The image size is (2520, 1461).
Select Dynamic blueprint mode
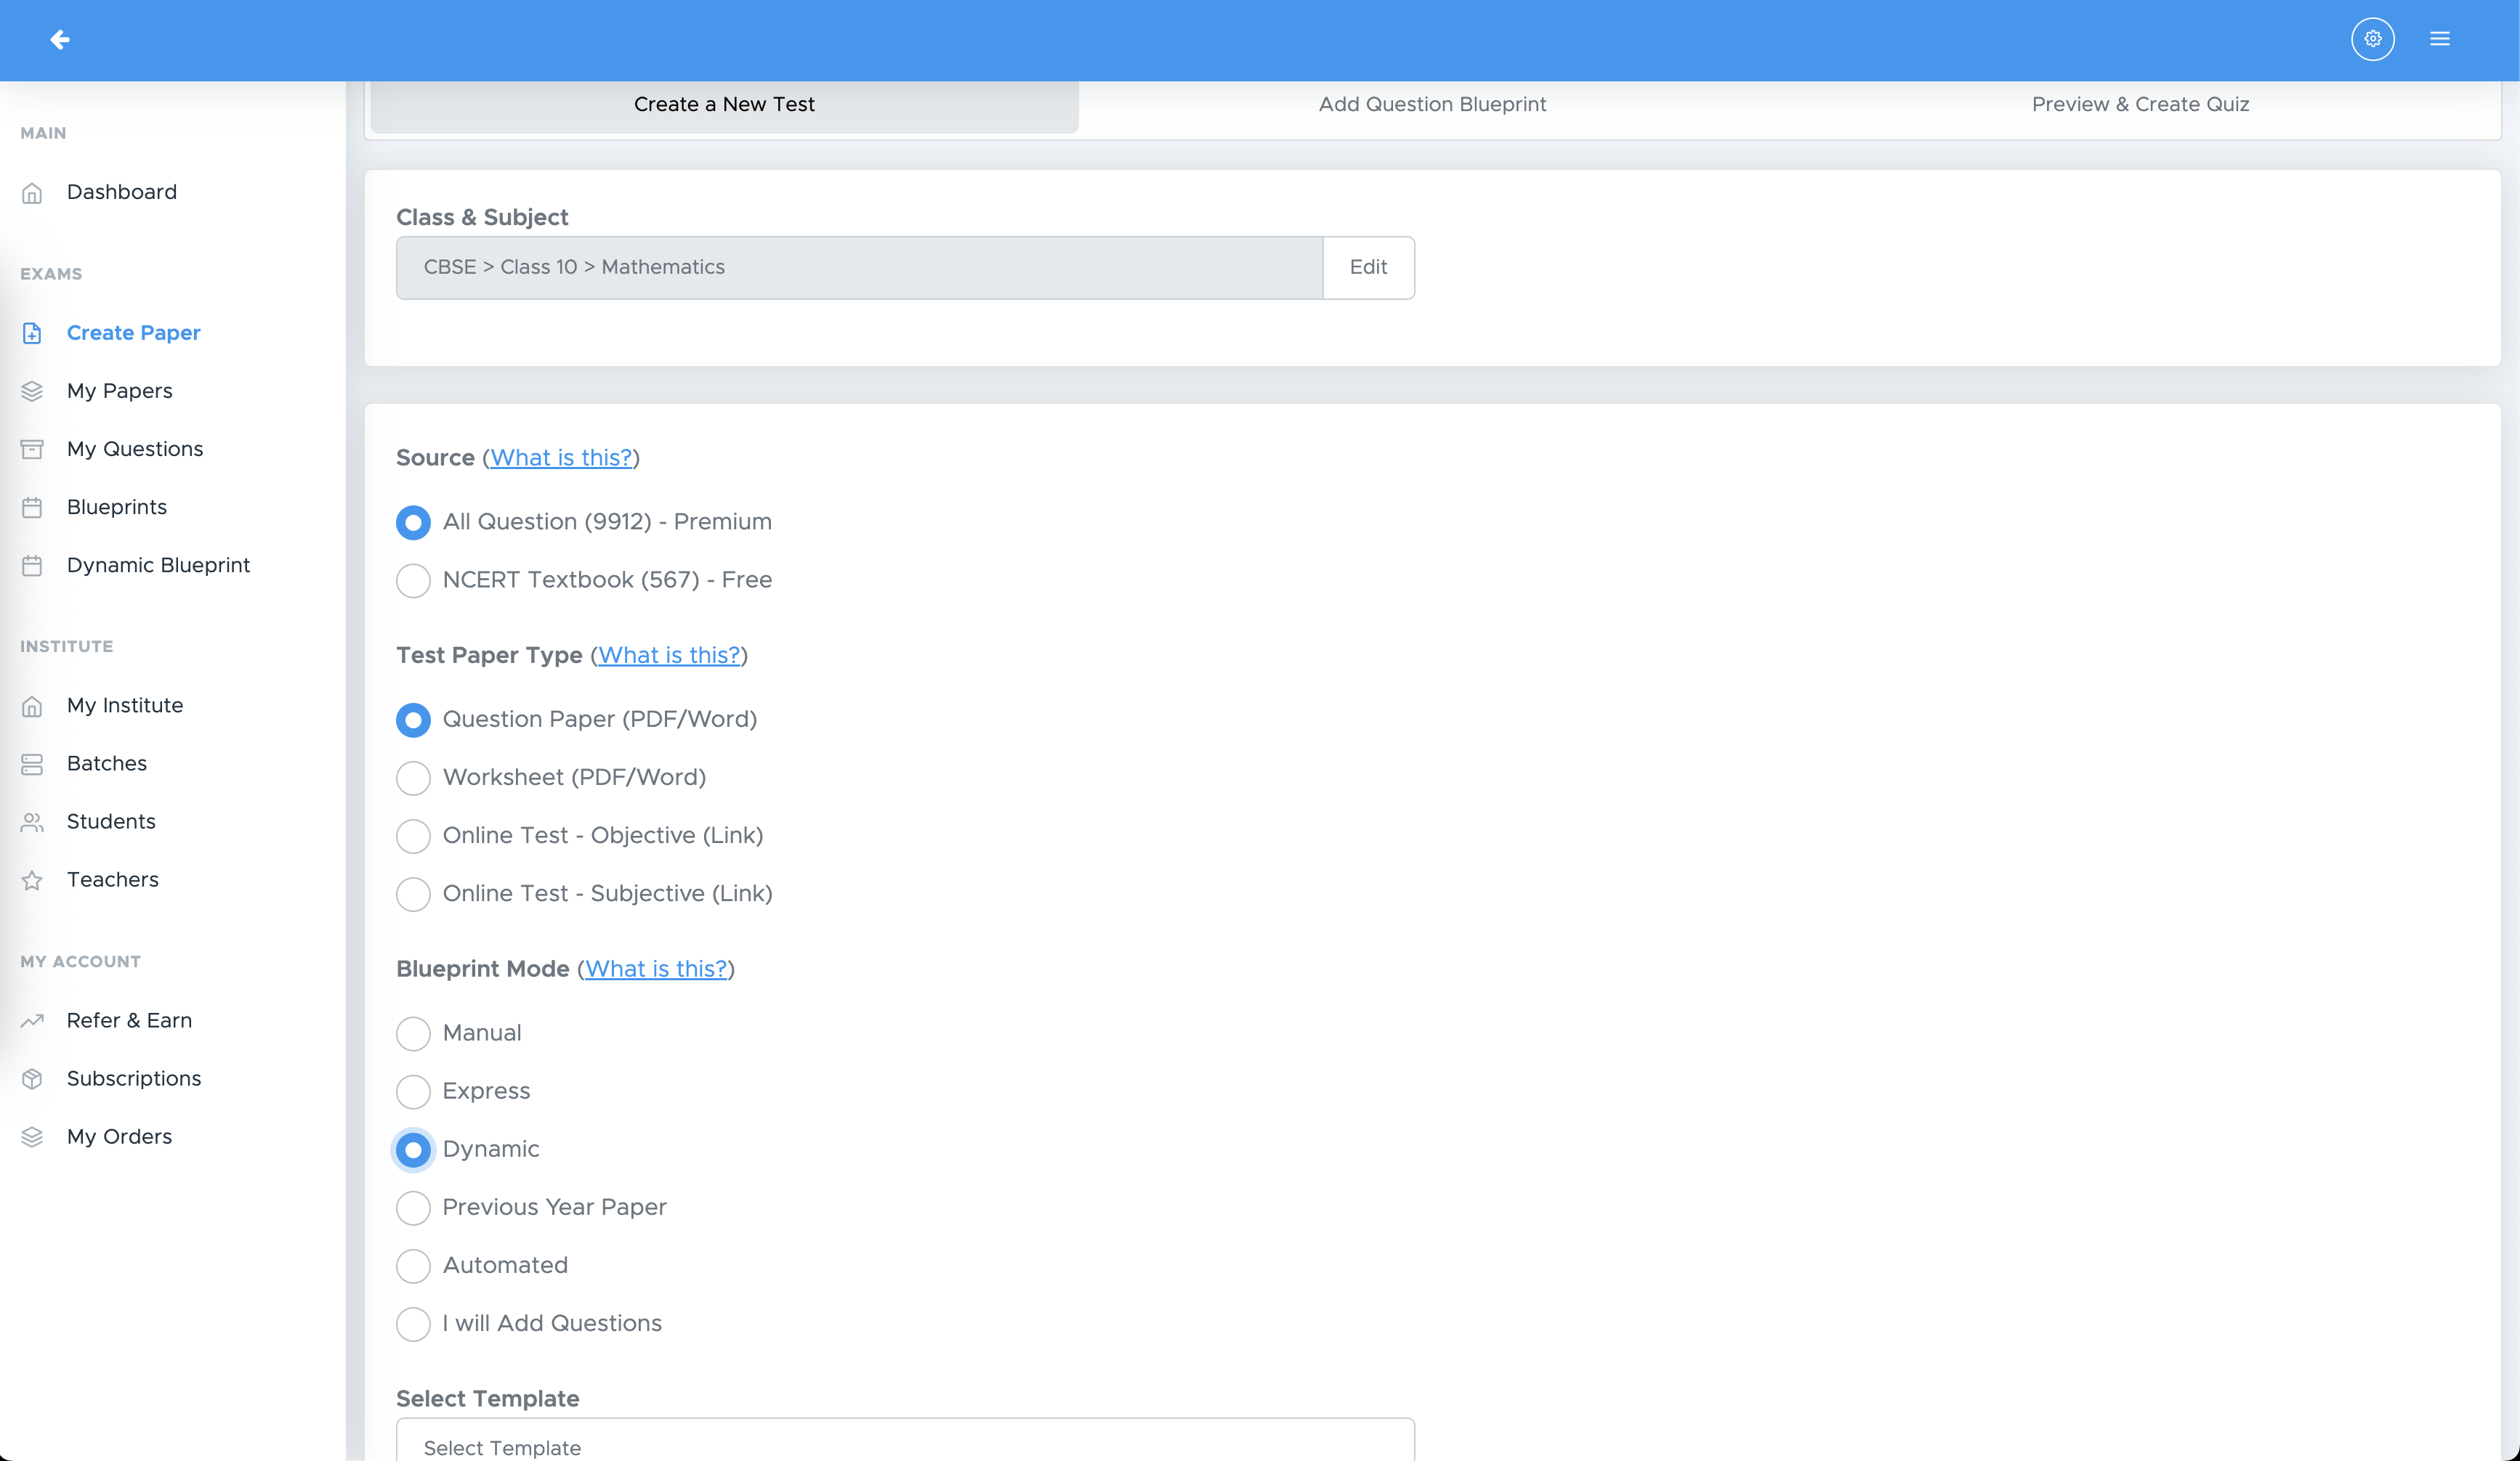click(413, 1150)
